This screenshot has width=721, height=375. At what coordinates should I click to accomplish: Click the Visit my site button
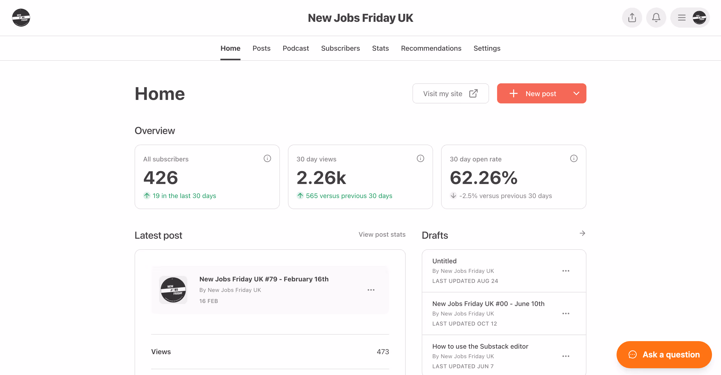click(450, 93)
